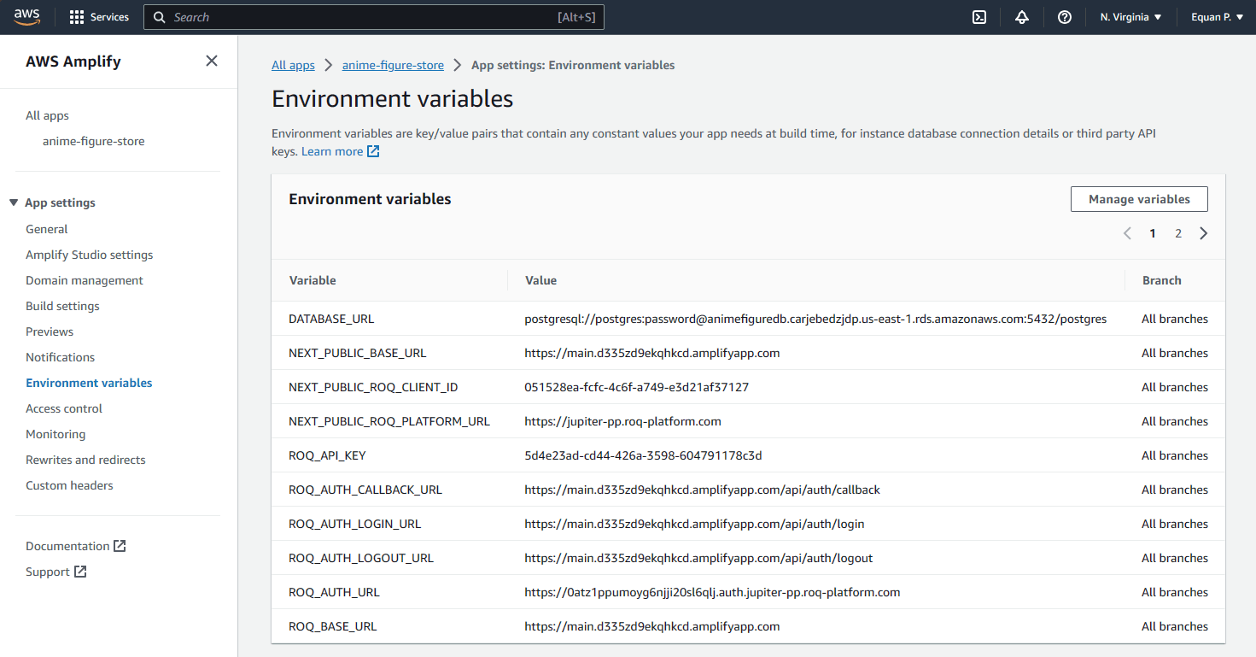Open Amplify Studio settings

coord(90,255)
